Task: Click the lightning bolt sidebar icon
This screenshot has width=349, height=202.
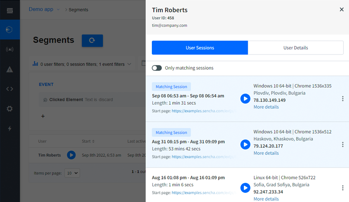Action: [10, 129]
